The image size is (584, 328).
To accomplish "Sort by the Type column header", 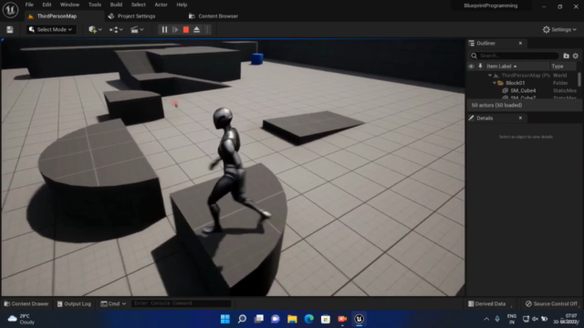I will coord(558,67).
